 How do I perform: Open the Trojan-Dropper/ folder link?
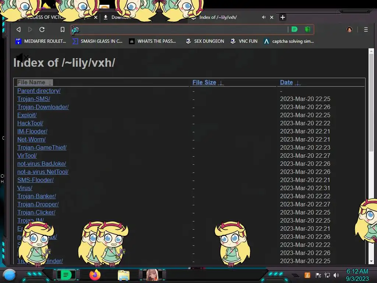click(38, 204)
